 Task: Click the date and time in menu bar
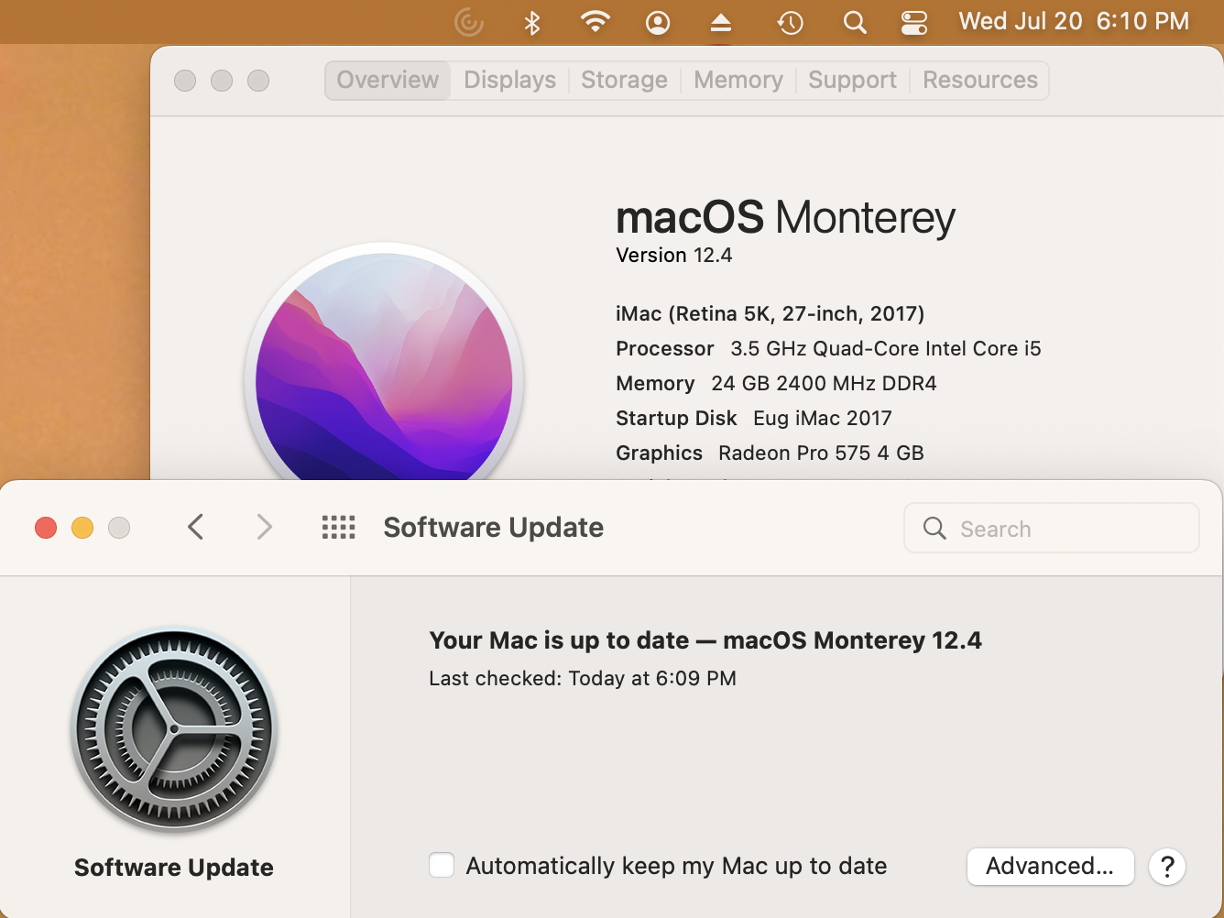click(1074, 21)
